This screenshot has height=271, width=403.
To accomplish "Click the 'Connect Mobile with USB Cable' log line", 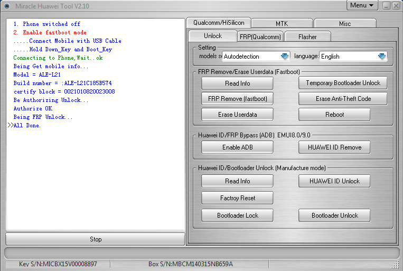I will pyautogui.click(x=67, y=41).
